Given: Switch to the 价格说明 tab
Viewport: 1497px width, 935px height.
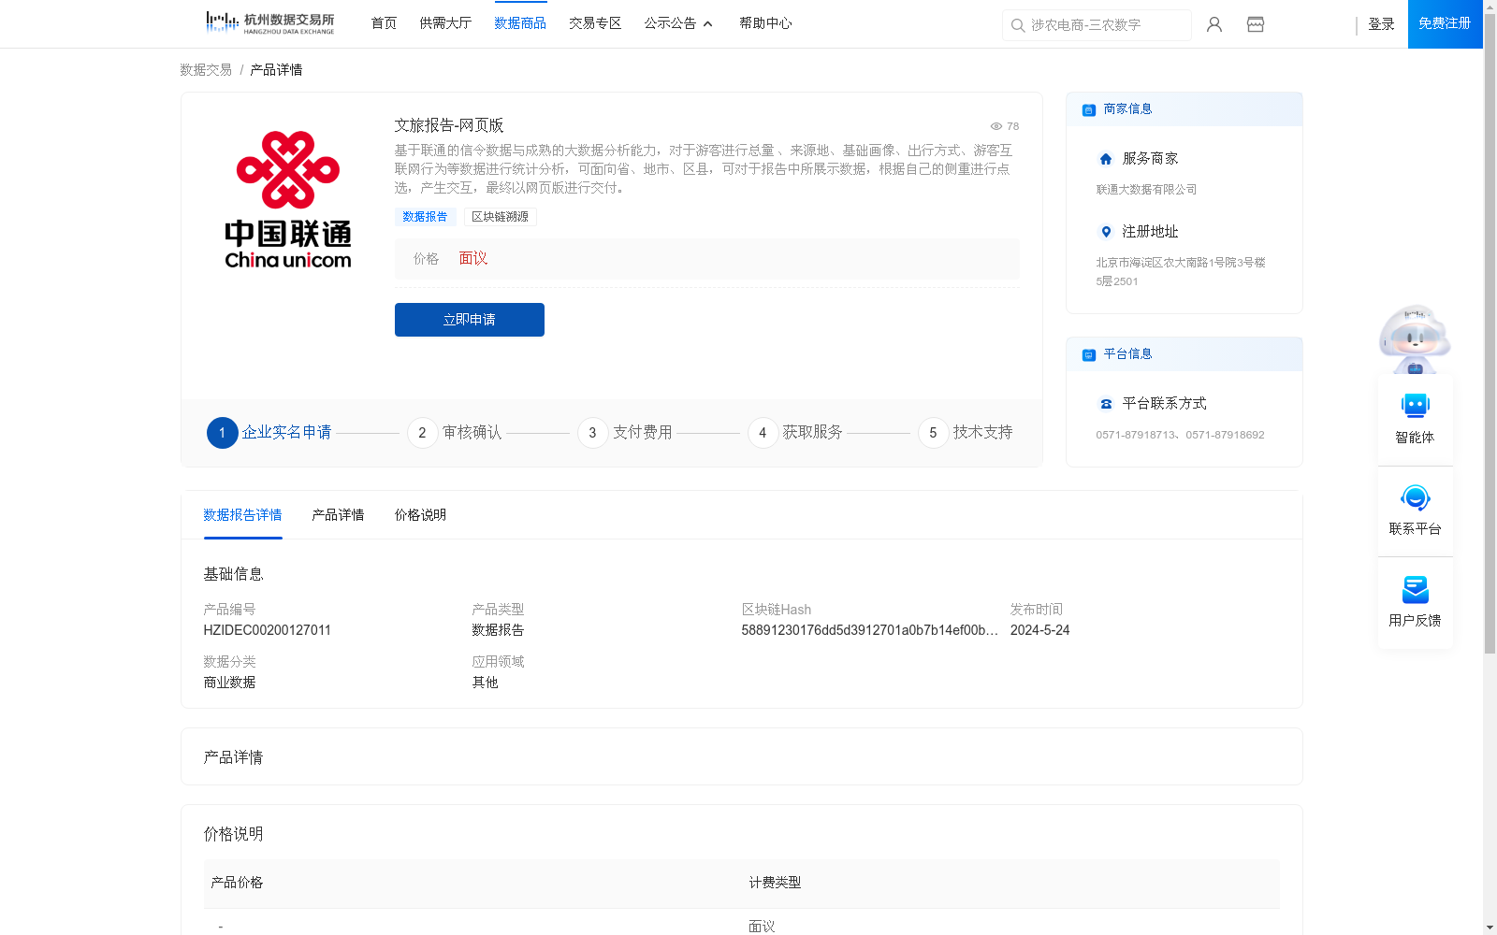Looking at the screenshot, I should tap(420, 515).
